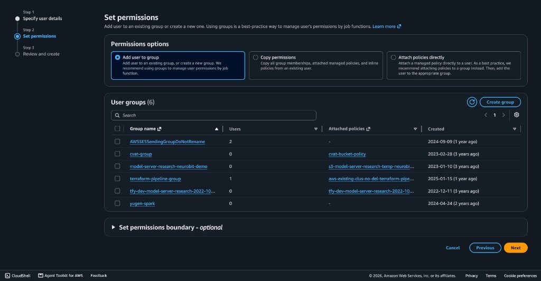The image size is (541, 281).
Task: Open Agent Toolkit for AWS icon
Action: 40,276
